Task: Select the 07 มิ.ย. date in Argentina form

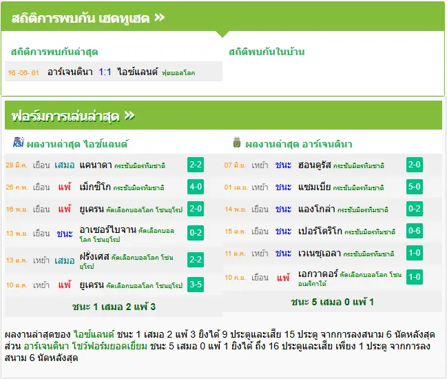Action: click(235, 165)
